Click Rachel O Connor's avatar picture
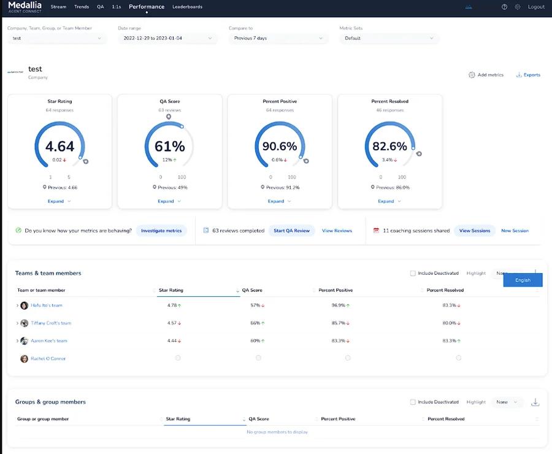This screenshot has height=454, width=552. 25,358
